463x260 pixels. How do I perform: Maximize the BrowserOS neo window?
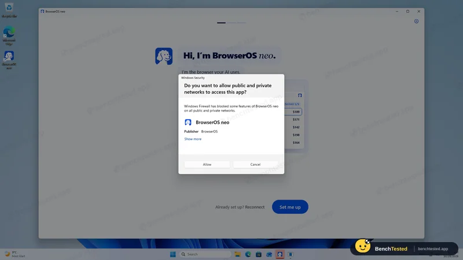(408, 11)
